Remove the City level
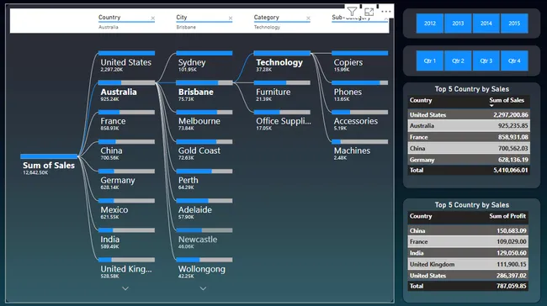 [x=231, y=18]
